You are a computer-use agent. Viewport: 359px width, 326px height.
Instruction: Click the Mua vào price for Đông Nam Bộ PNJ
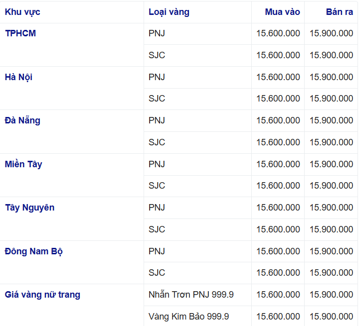click(278, 251)
